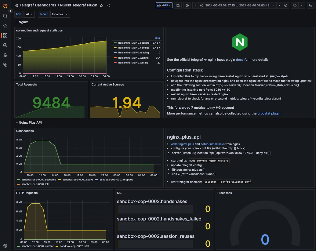Toggle sandbox-cop-0002.current legend series
Image resolution: width=316 pixels, height=251 pixels.
tap(37, 246)
